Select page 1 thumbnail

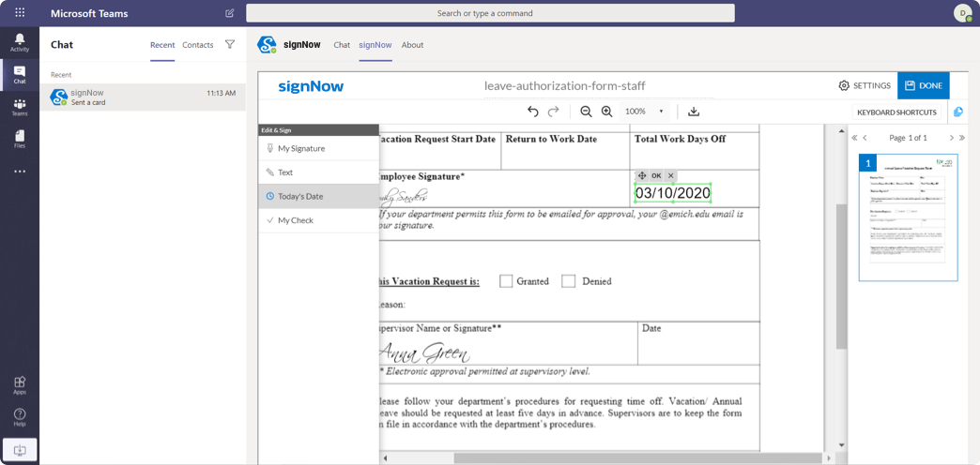click(908, 217)
